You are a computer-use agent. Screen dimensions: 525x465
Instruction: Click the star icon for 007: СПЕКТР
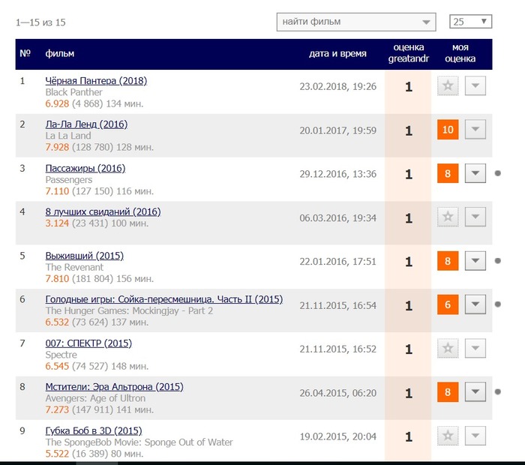point(448,349)
